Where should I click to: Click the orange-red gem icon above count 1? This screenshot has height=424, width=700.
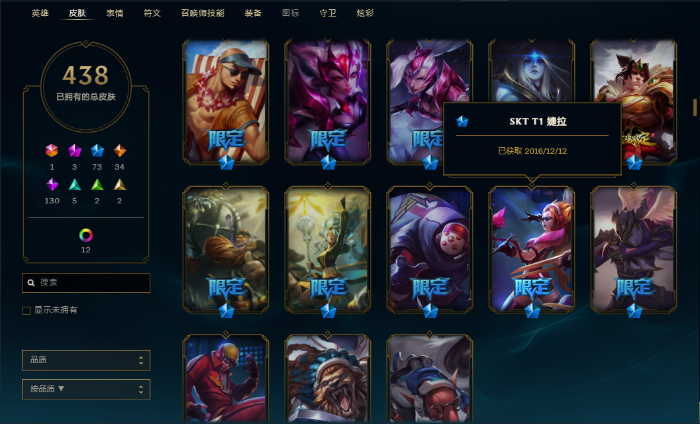(52, 150)
